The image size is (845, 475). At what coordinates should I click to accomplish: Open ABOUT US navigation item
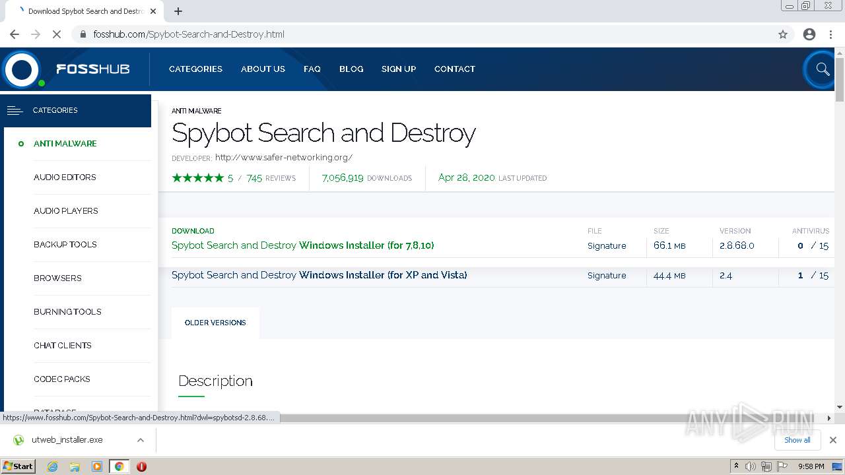coord(263,69)
